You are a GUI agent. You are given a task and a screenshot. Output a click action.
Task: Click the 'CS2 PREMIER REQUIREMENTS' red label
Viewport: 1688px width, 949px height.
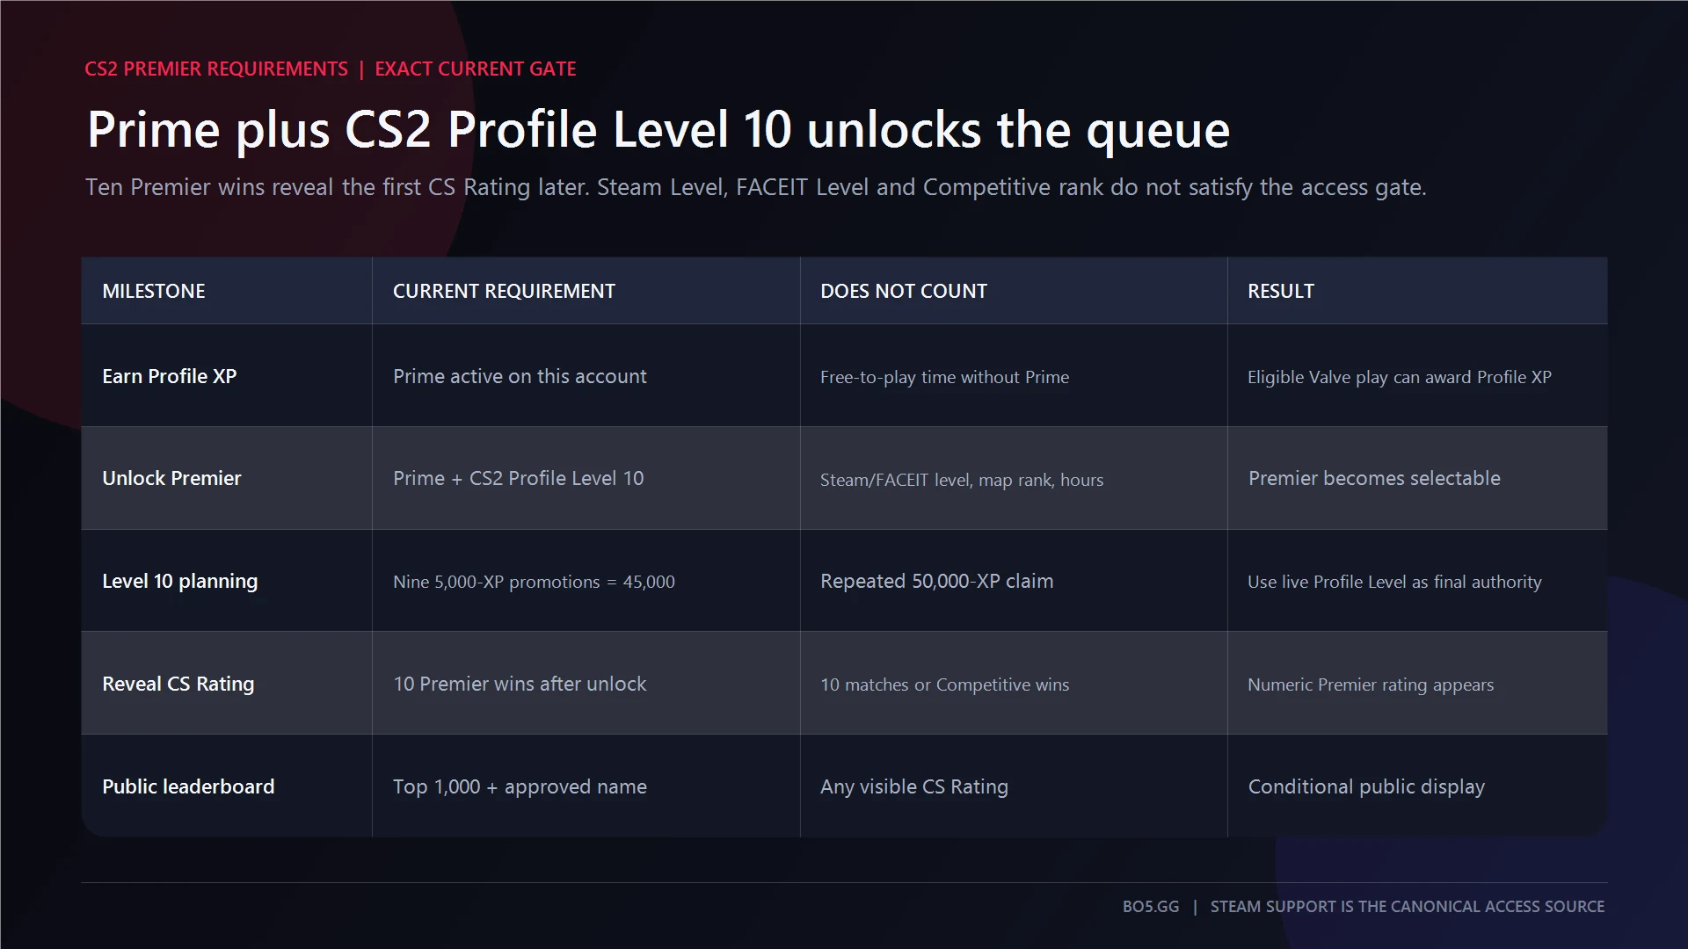tap(216, 69)
